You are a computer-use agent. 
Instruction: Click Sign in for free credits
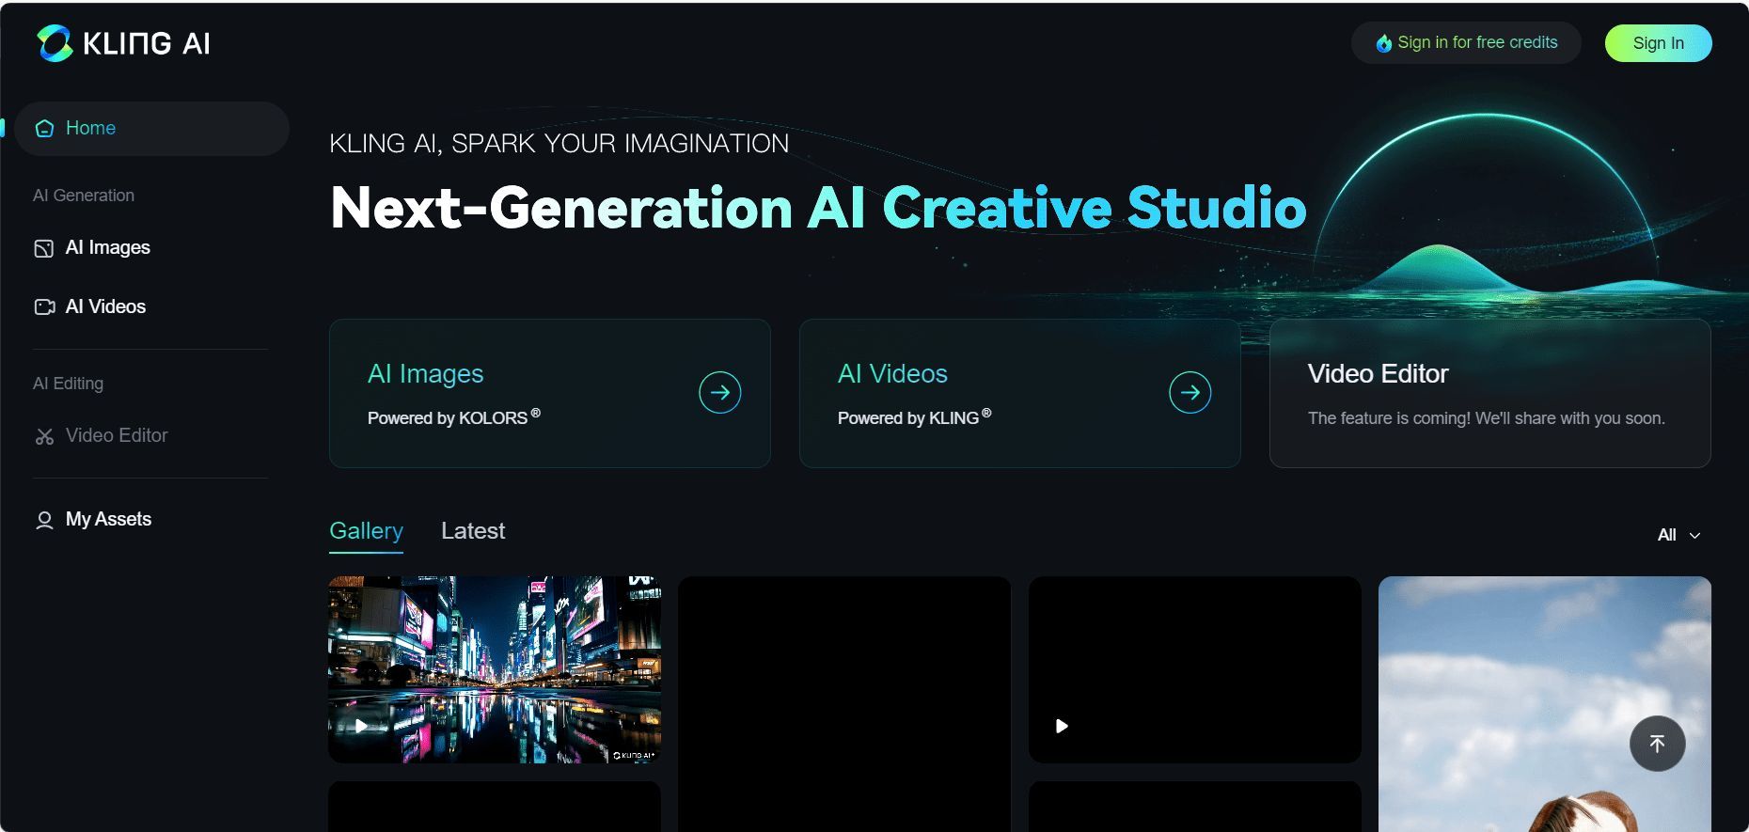point(1466,43)
